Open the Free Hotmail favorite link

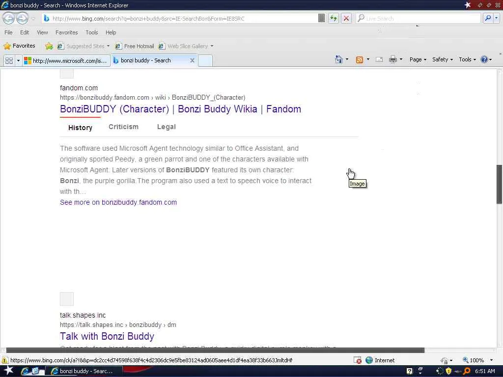pos(135,46)
